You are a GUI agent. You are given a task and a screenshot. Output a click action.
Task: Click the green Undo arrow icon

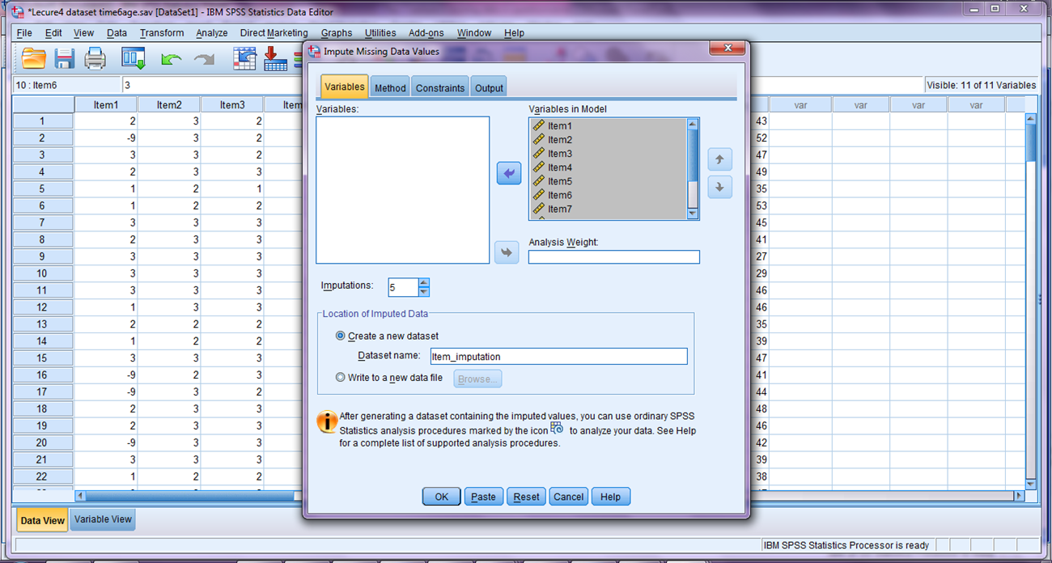coord(171,59)
